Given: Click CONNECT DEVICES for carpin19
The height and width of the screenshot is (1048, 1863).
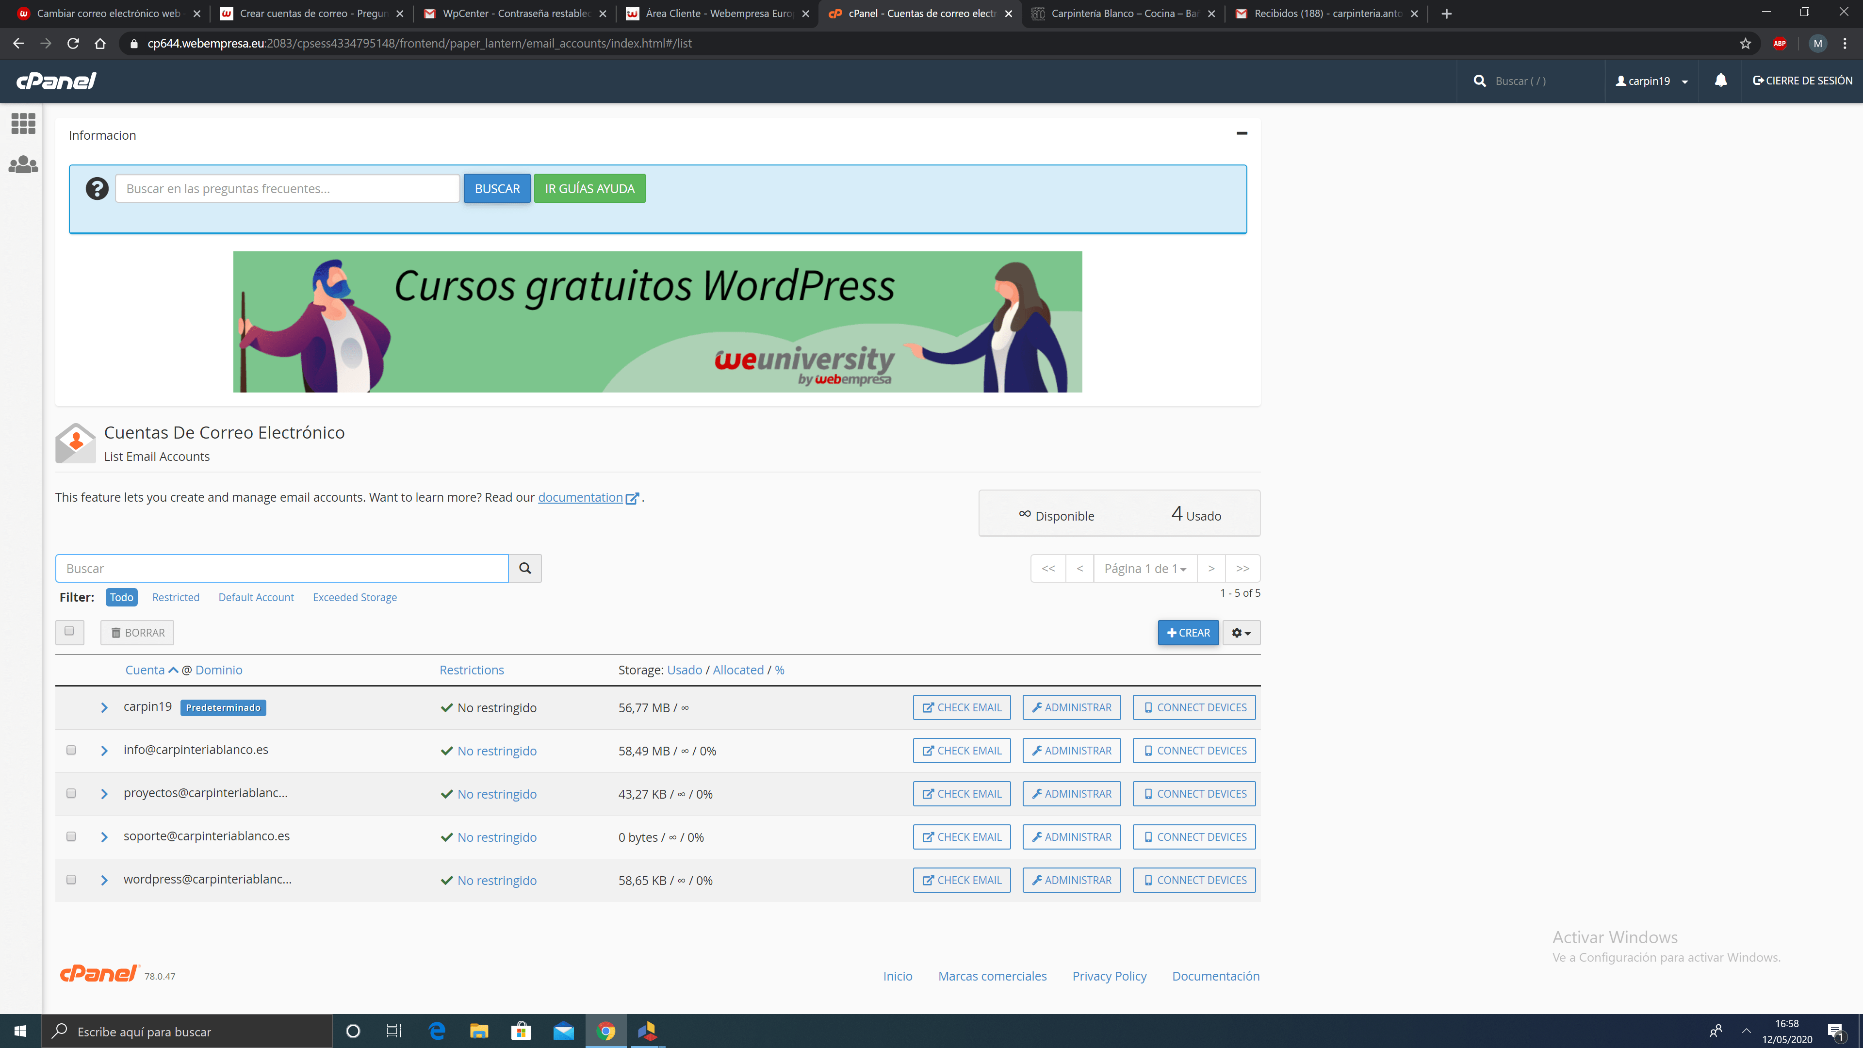Looking at the screenshot, I should coord(1194,707).
